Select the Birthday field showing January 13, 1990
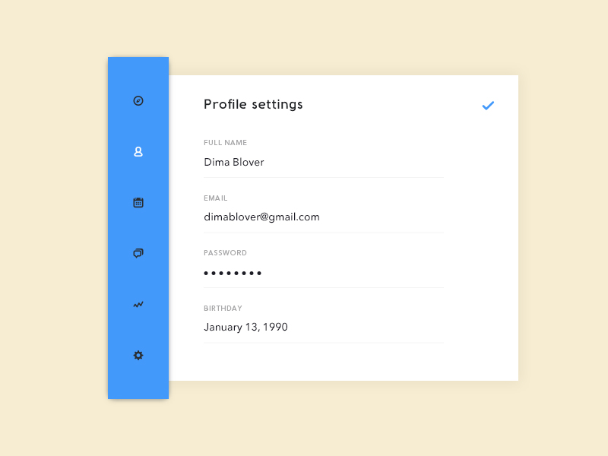The width and height of the screenshot is (608, 456). tap(323, 328)
